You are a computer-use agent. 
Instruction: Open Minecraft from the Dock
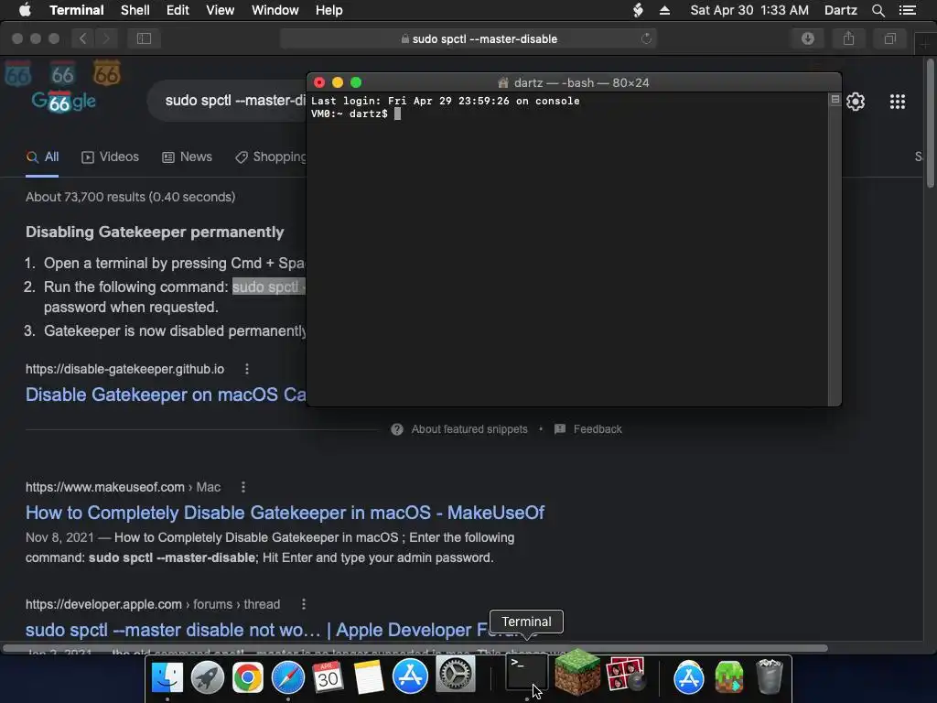[577, 672]
